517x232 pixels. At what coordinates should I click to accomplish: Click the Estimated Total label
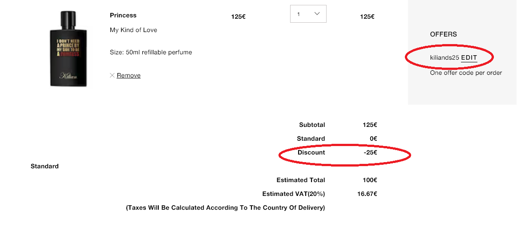tap(301, 180)
